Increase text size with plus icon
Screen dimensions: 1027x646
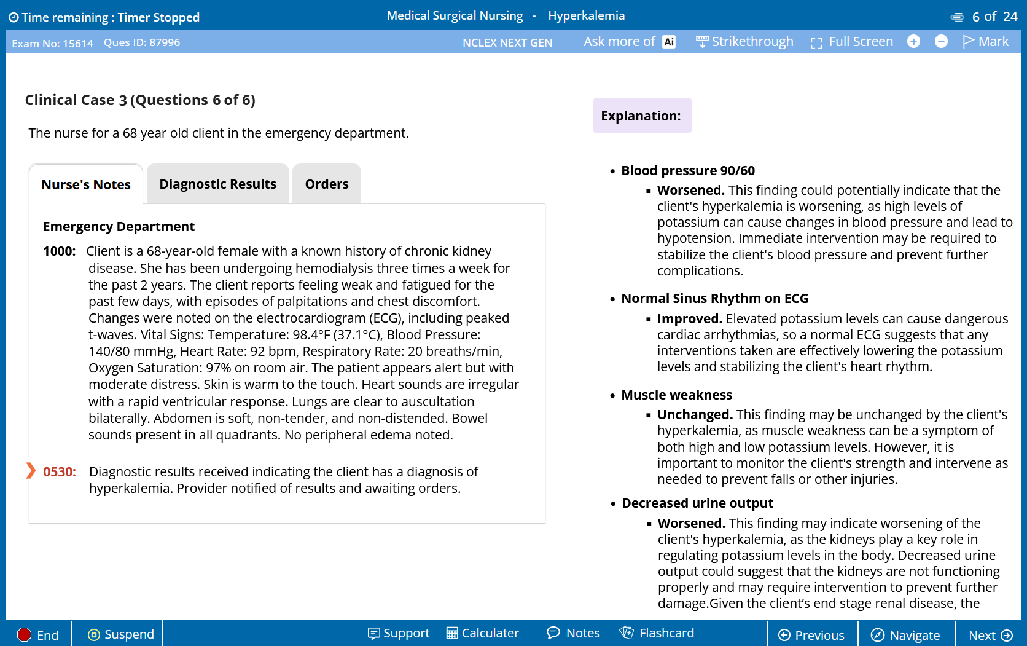click(x=913, y=41)
